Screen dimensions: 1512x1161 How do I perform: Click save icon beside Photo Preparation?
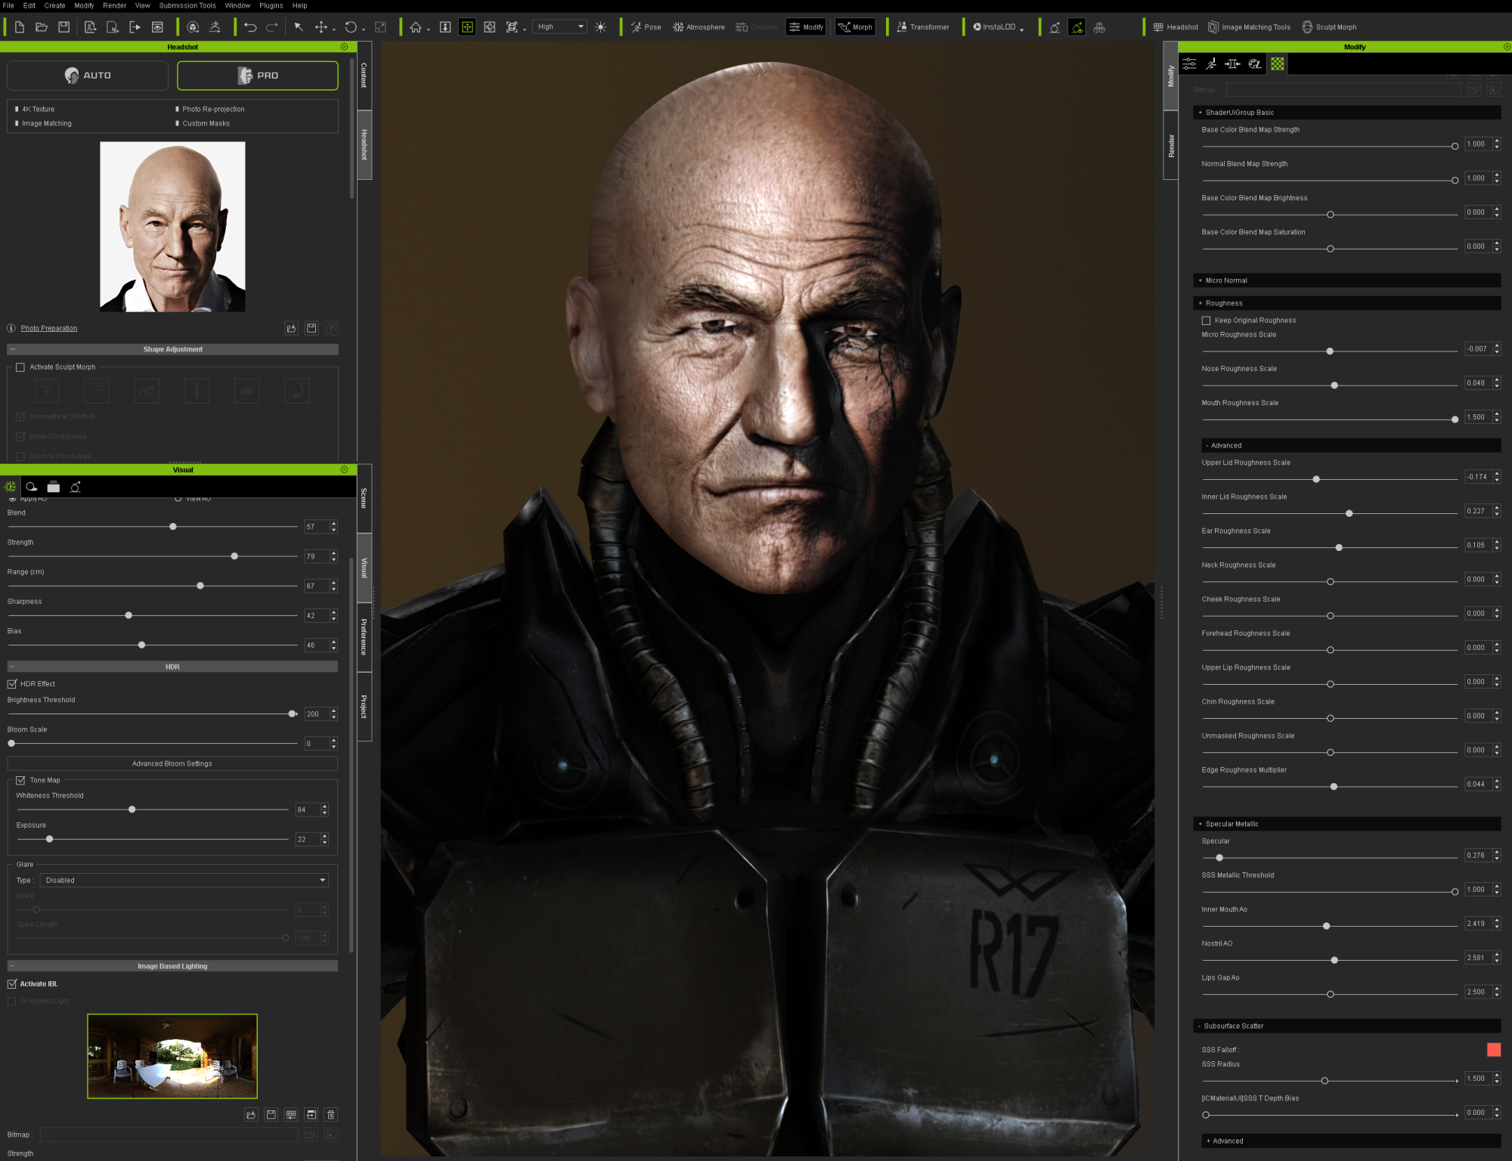click(x=311, y=328)
